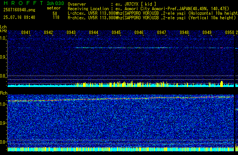Click the 0950 time marker
This screenshot has width=238, height=155.
click(x=230, y=33)
